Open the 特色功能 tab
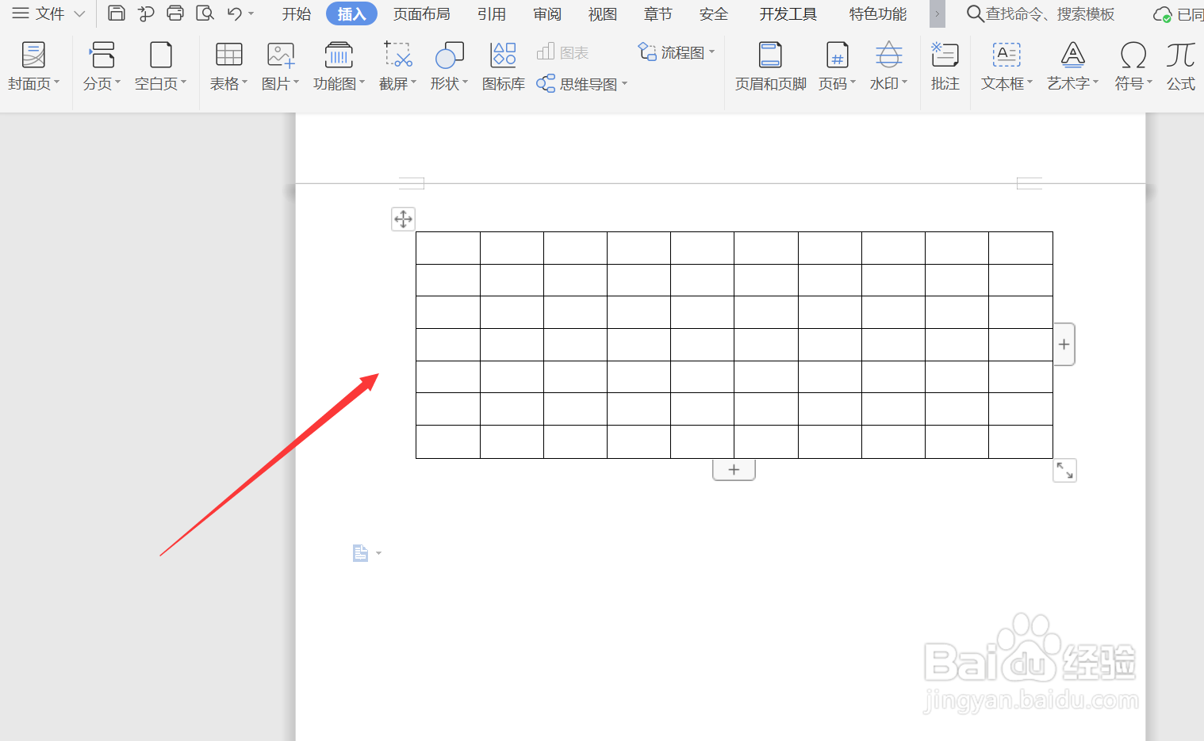 pyautogui.click(x=878, y=14)
